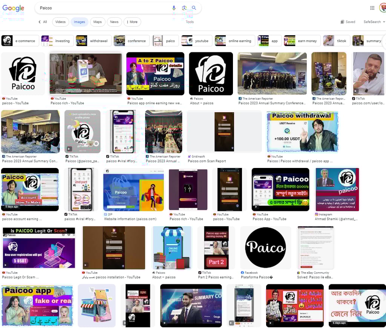
Task: Open 'Plataforma Paicoo' Facebook link
Action: tap(257, 277)
